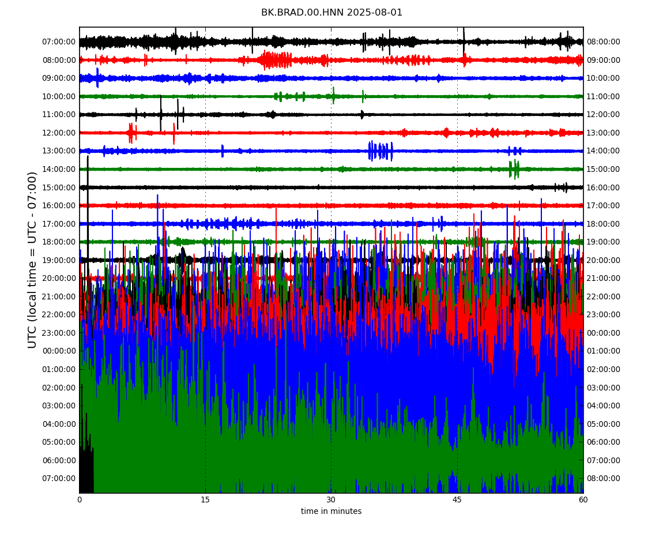Click right-axis time label 02:00:00
The image size is (663, 548).
pyautogui.click(x=604, y=369)
